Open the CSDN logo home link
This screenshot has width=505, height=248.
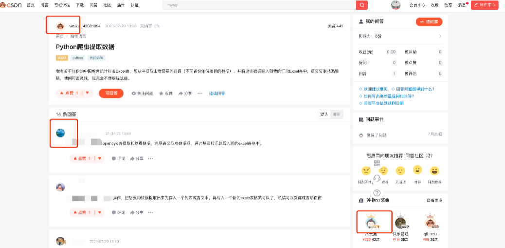pos(11,5)
